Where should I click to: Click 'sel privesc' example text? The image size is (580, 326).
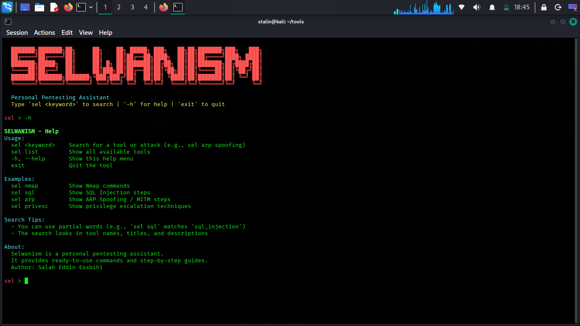(30, 206)
